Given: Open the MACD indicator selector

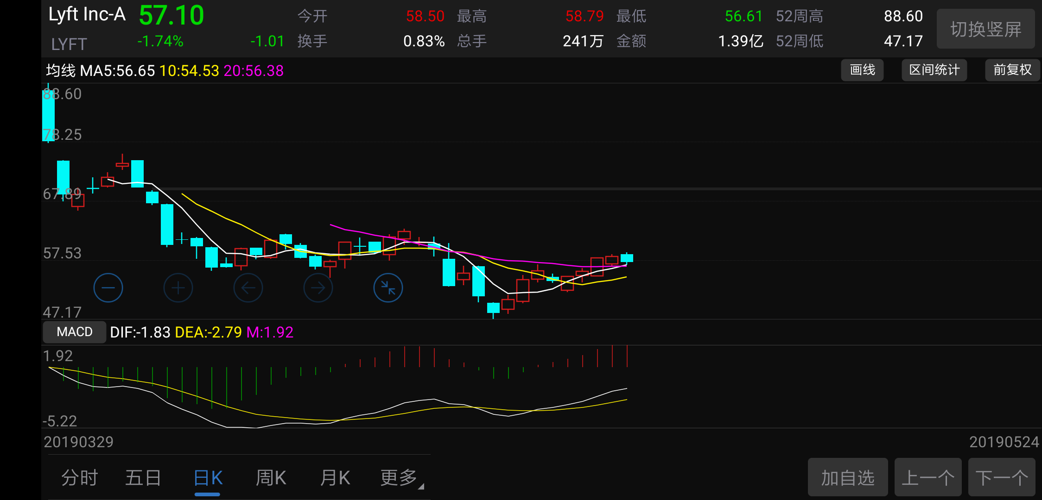Looking at the screenshot, I should [x=74, y=332].
